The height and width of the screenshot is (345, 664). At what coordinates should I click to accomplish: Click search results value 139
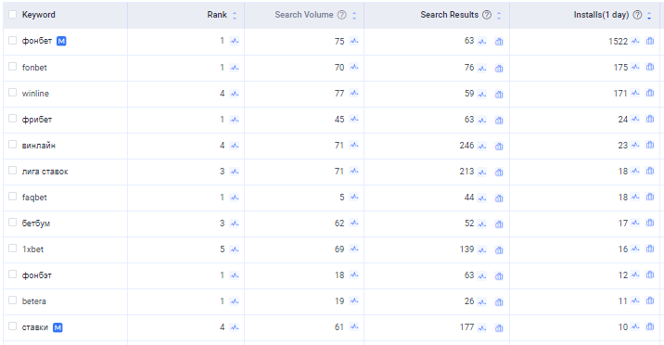466,249
